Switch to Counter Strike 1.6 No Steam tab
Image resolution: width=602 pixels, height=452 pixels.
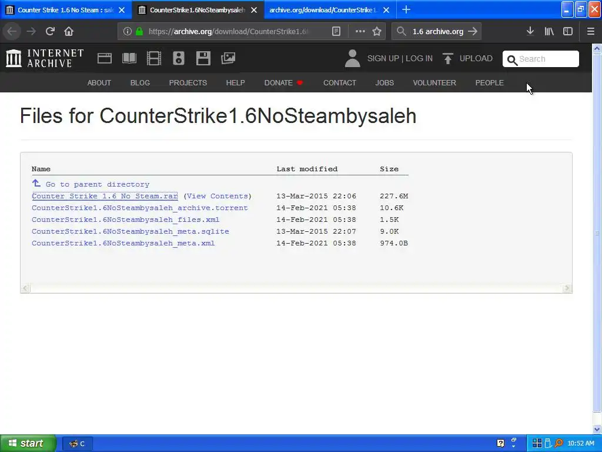tap(66, 10)
